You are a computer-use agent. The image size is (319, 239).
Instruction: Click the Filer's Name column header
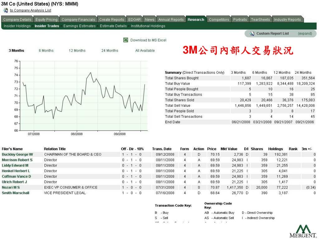[12, 149]
